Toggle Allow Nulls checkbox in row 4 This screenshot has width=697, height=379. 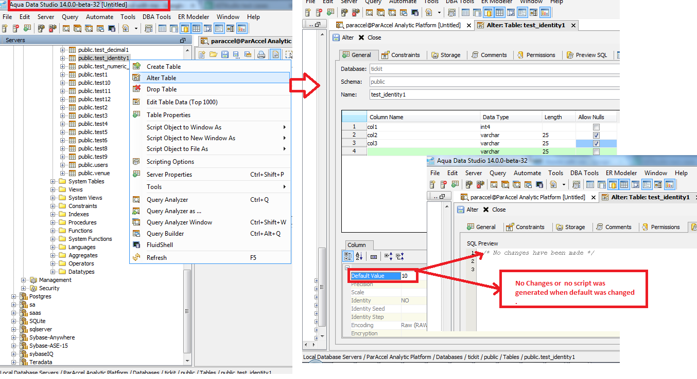click(596, 151)
